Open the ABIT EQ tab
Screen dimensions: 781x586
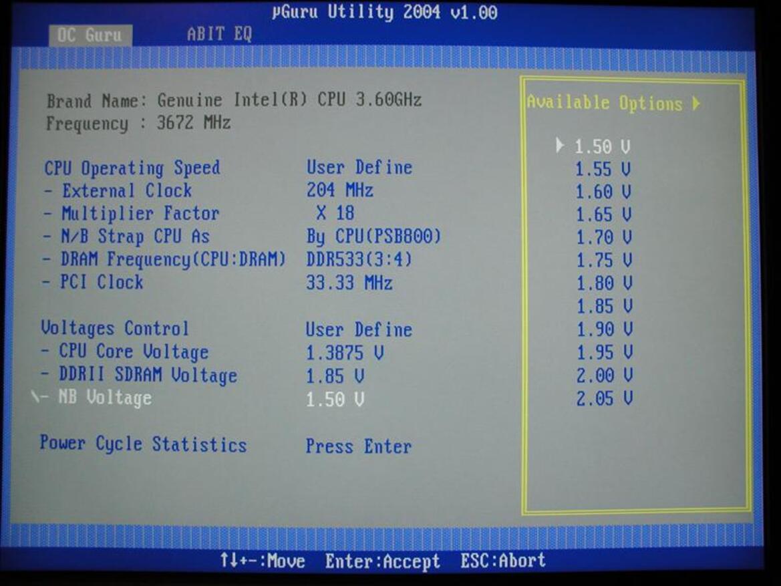220,34
